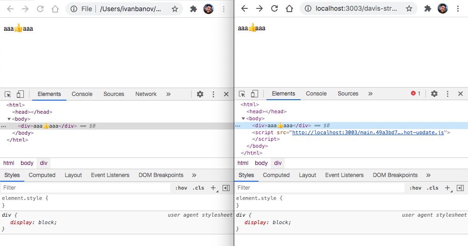The image size is (468, 246).
Task: Switch to Layout tab in the left DevTools
Action: coord(73,175)
